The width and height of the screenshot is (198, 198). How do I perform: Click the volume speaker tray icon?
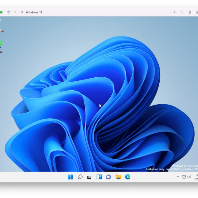coord(189,177)
